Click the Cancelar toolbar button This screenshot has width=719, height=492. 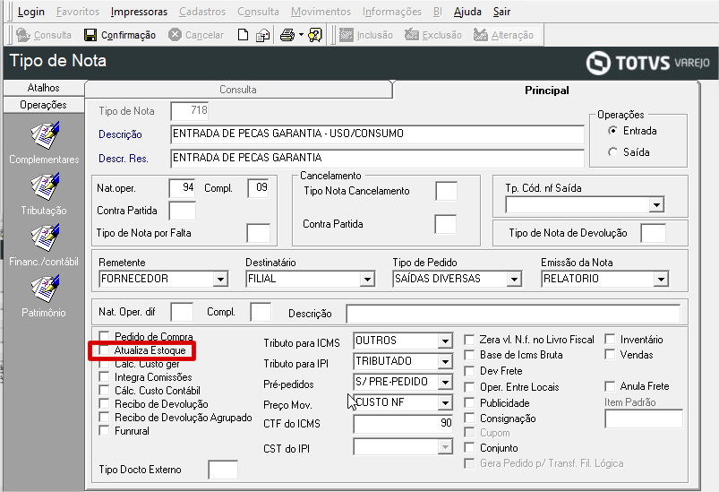196,35
